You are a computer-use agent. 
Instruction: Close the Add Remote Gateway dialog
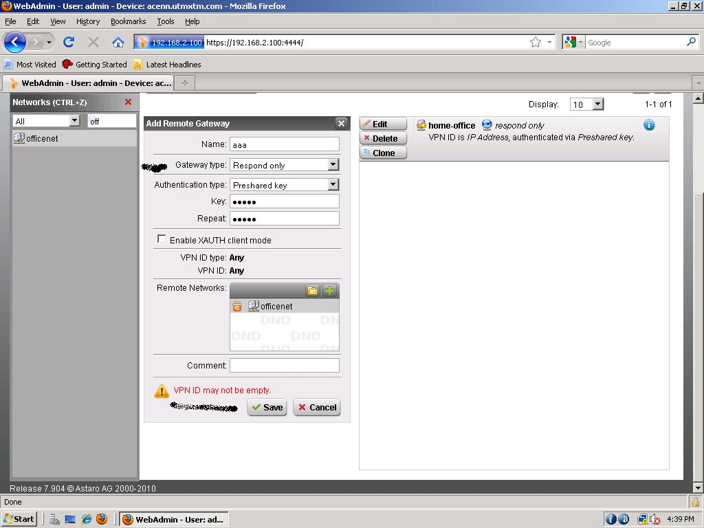coord(341,123)
